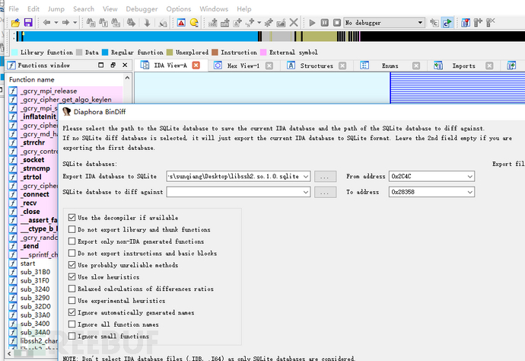The width and height of the screenshot is (525, 361).
Task: Close the IDA View-A tab
Action: coord(196,65)
